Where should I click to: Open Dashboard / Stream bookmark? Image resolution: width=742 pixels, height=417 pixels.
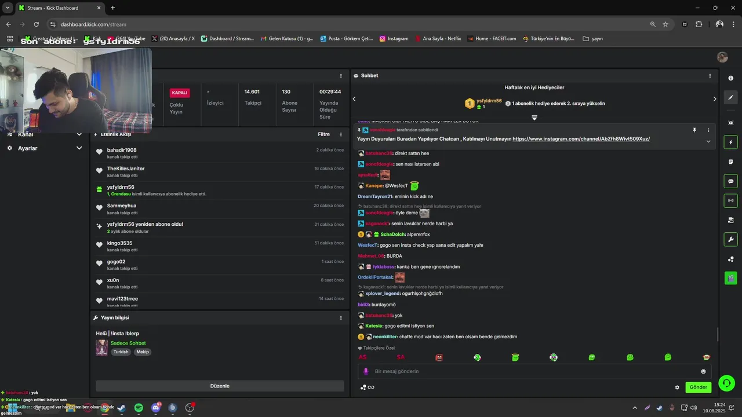pyautogui.click(x=227, y=39)
